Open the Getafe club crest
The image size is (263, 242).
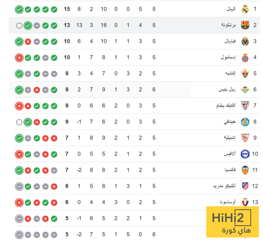[x=245, y=122]
